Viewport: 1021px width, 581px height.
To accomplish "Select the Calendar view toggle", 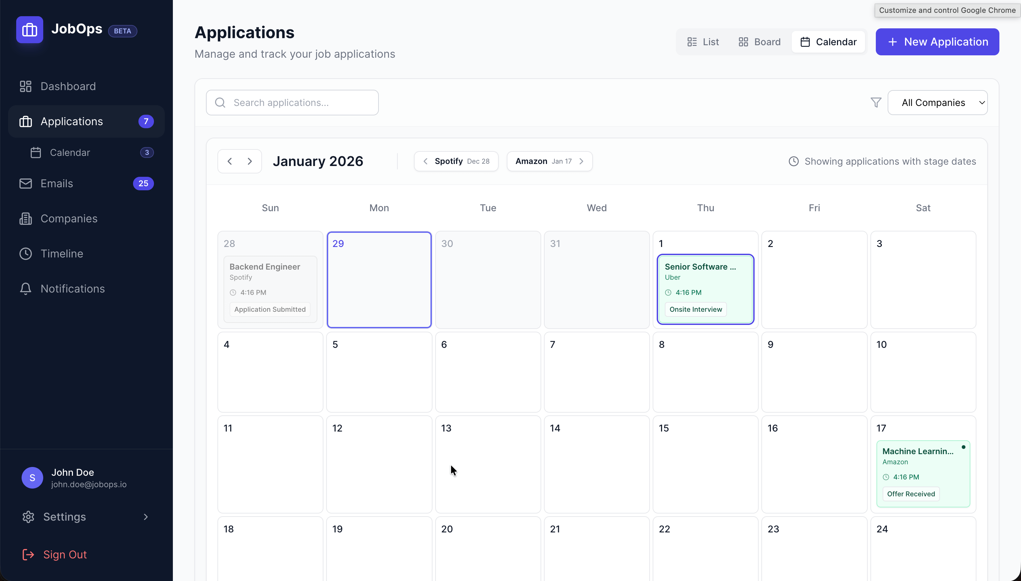I will click(828, 42).
